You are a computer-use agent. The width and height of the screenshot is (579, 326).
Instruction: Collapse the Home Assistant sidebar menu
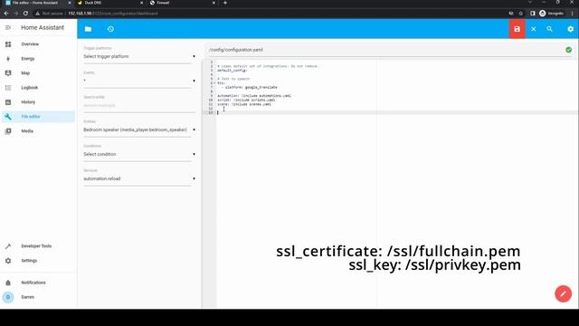[x=8, y=28]
